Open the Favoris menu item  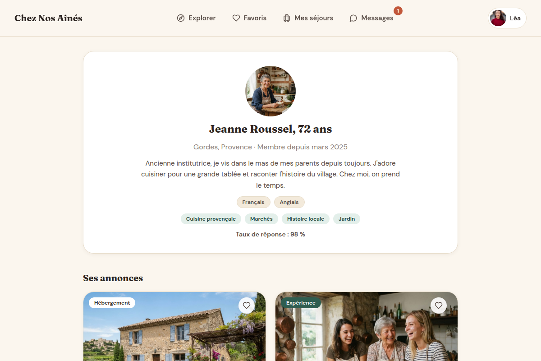pos(249,18)
